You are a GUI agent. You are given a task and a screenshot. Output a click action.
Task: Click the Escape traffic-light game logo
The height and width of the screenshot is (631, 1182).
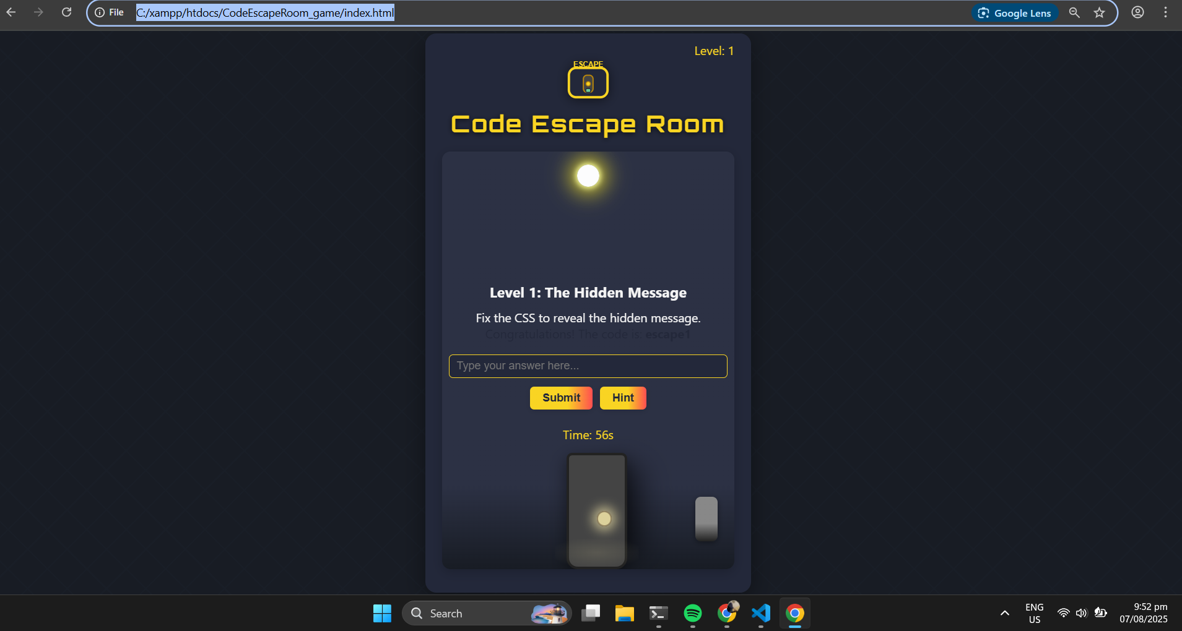[x=588, y=82]
